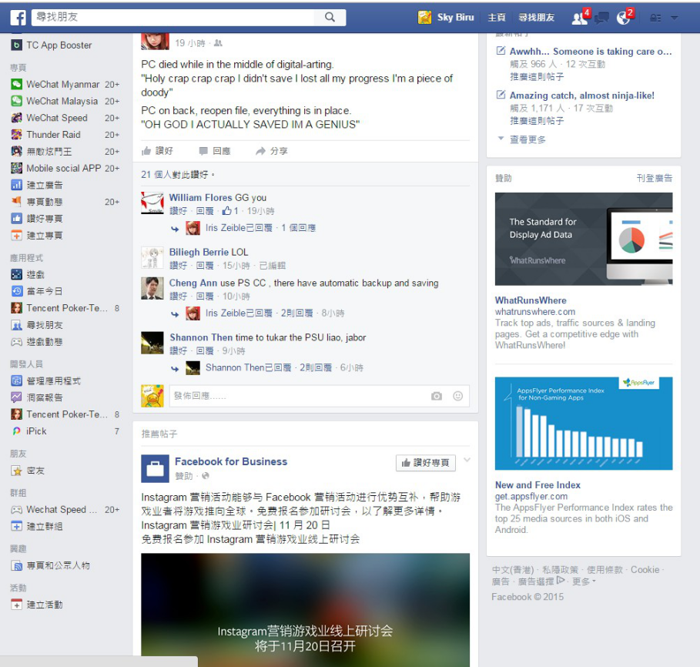Viewport: 700px width, 667px height.
Task: Open friend requests notification icon
Action: coord(580,18)
